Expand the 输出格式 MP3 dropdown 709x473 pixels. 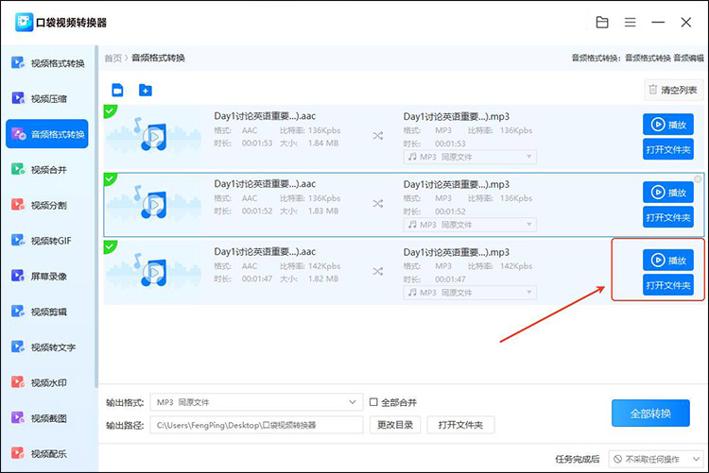[x=354, y=403]
